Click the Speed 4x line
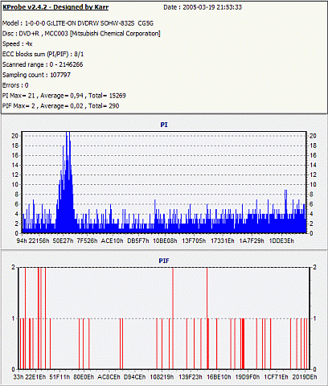This screenshot has height=386, width=328. point(18,43)
